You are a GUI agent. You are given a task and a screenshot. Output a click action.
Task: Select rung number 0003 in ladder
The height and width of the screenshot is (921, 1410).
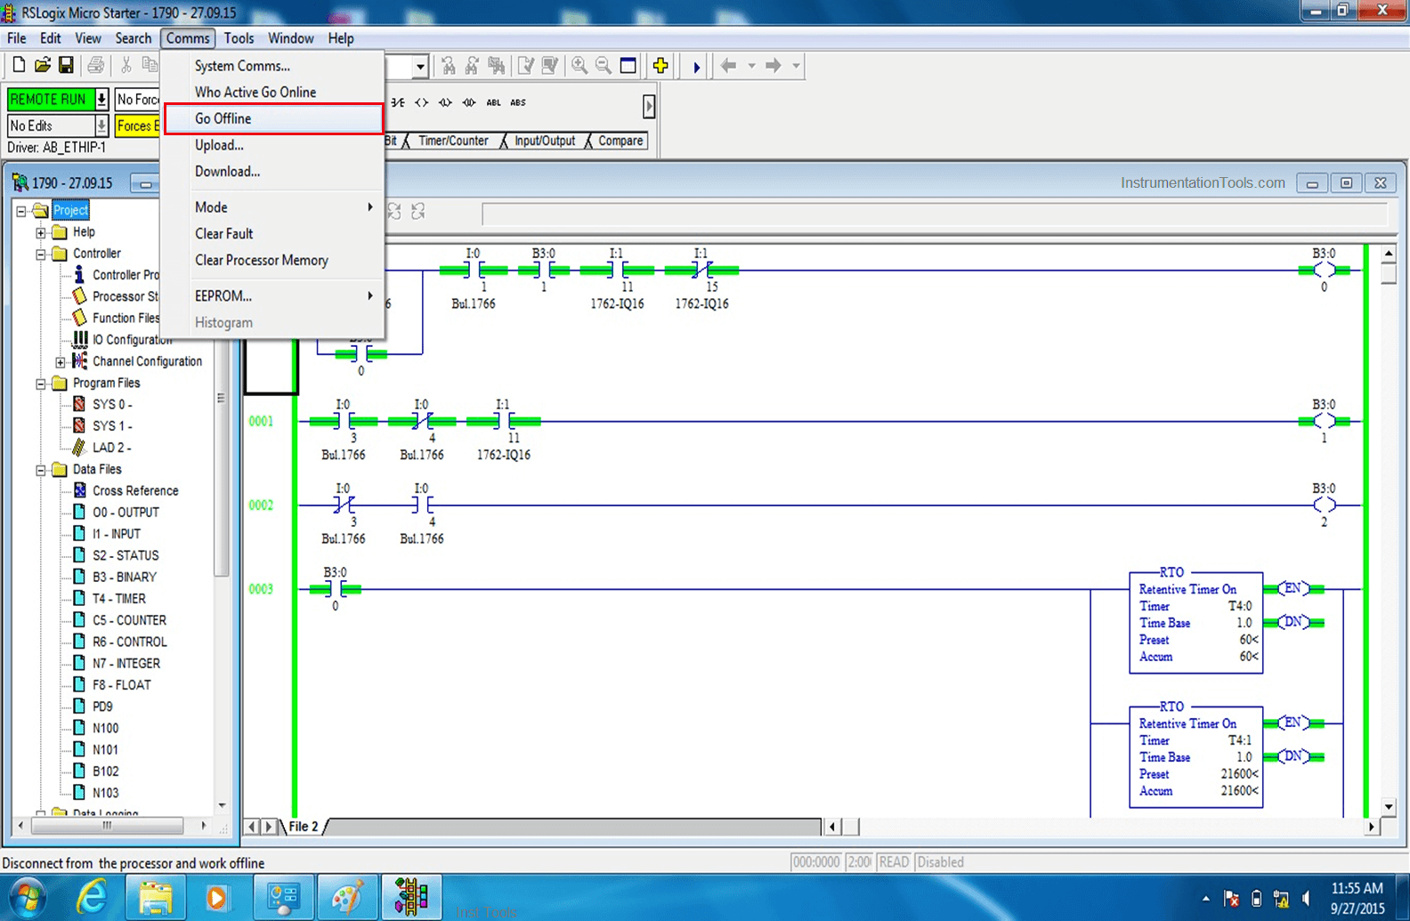261,589
